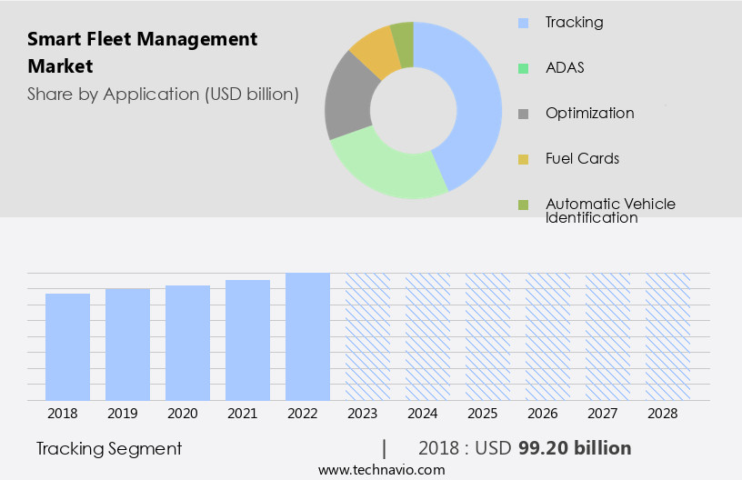This screenshot has width=742, height=480.
Task: Click the Share by Application subtitle
Action: (x=163, y=94)
